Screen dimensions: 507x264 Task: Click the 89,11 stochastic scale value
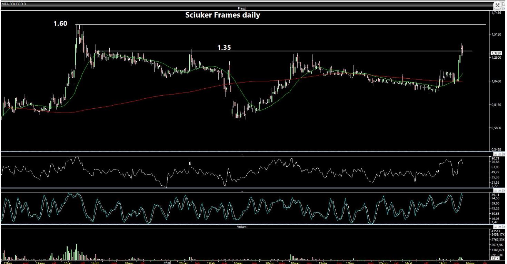(496, 195)
